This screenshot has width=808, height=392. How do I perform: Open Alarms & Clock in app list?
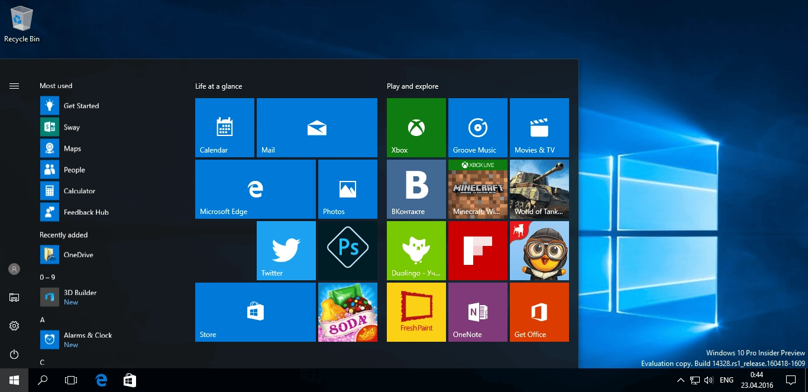(x=109, y=340)
